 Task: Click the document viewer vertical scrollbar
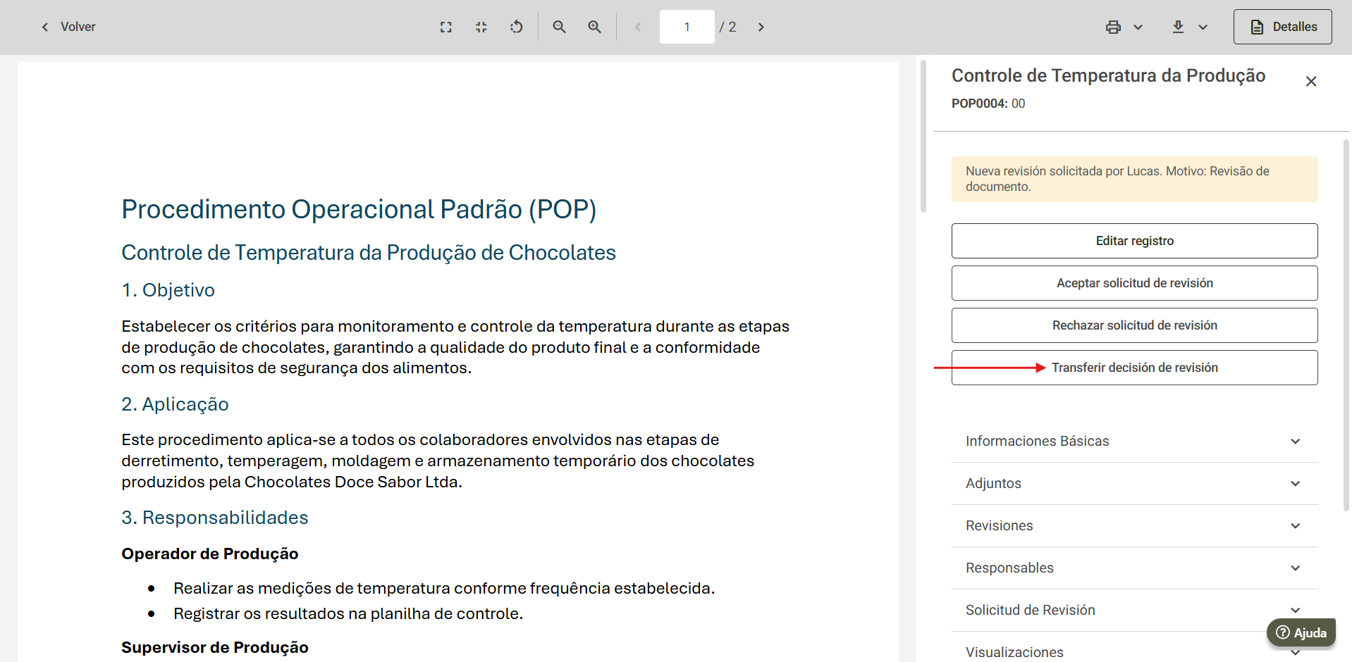pos(923,137)
